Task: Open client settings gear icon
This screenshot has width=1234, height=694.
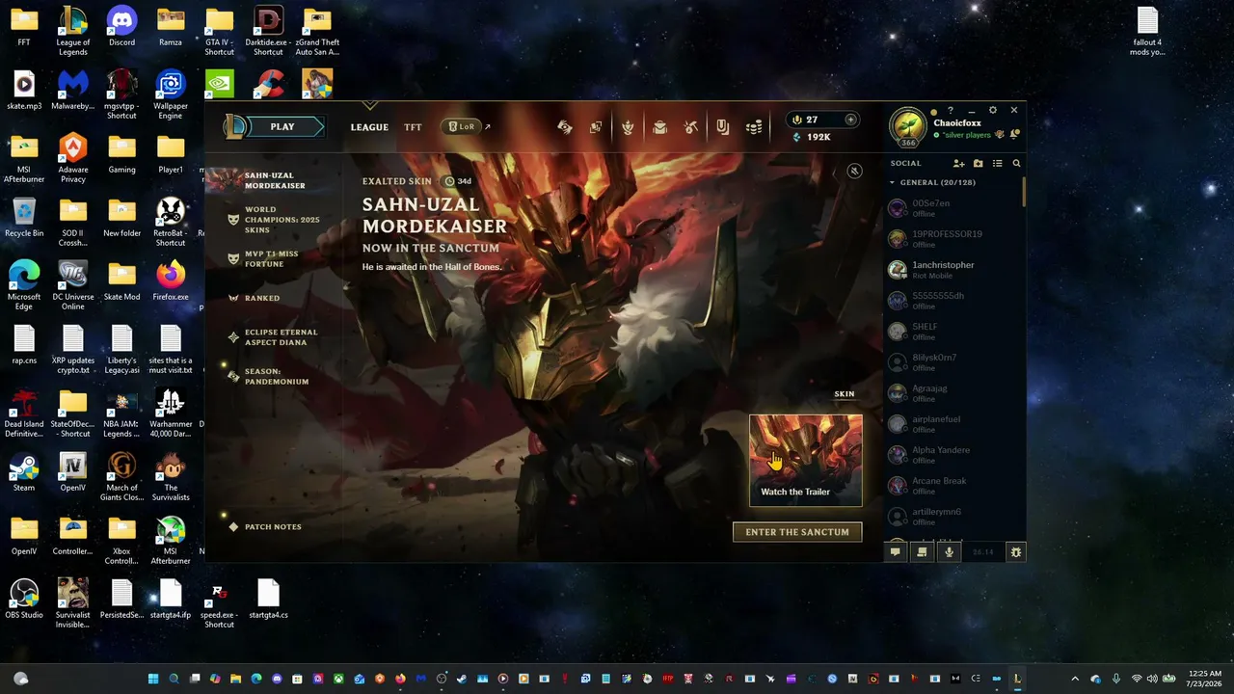Action: 993,110
